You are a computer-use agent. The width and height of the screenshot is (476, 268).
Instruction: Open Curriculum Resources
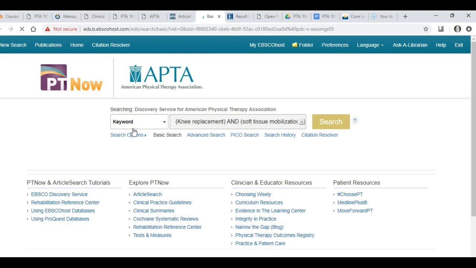click(259, 202)
